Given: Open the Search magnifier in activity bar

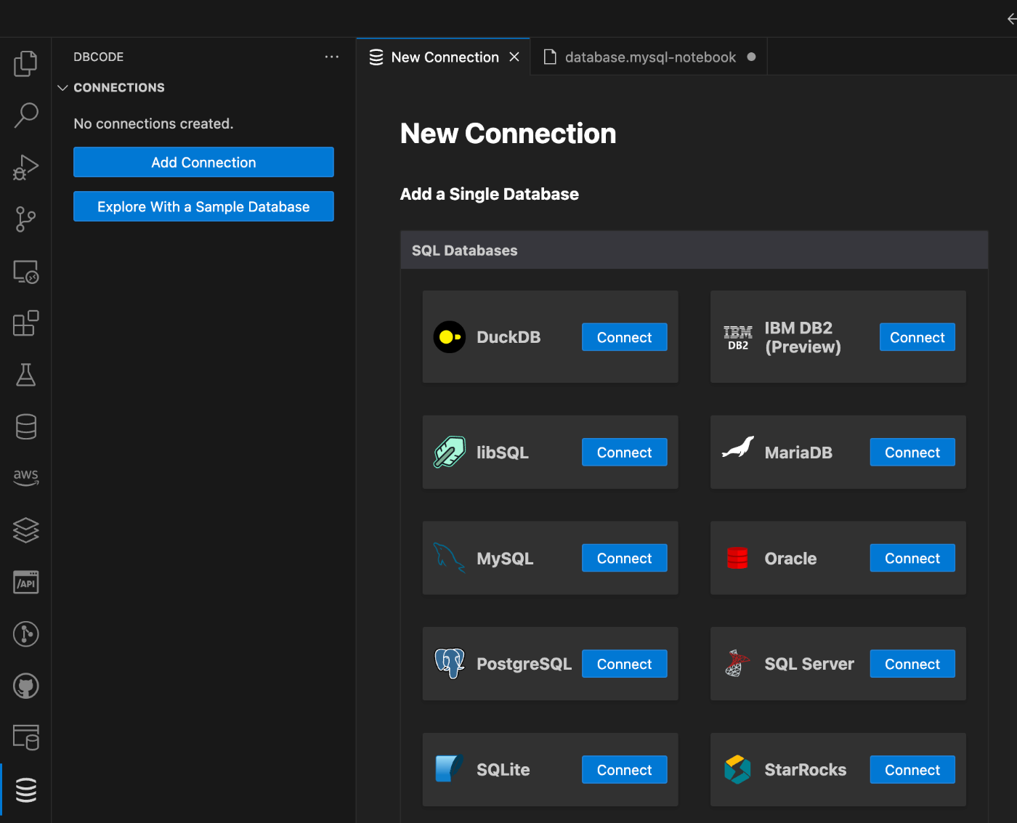Looking at the screenshot, I should click(25, 115).
